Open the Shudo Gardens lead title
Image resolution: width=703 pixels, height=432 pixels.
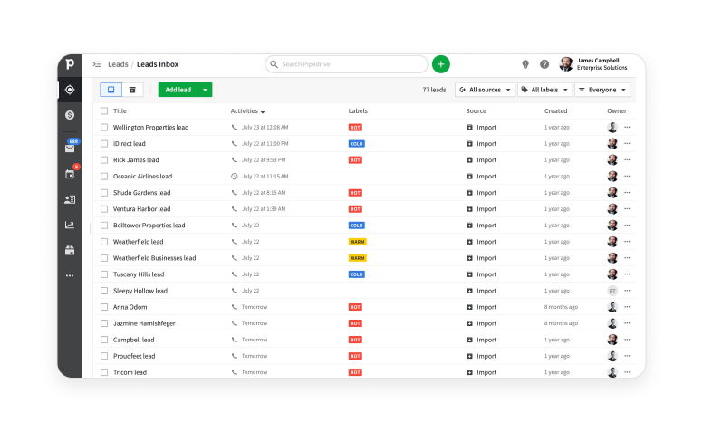click(141, 193)
